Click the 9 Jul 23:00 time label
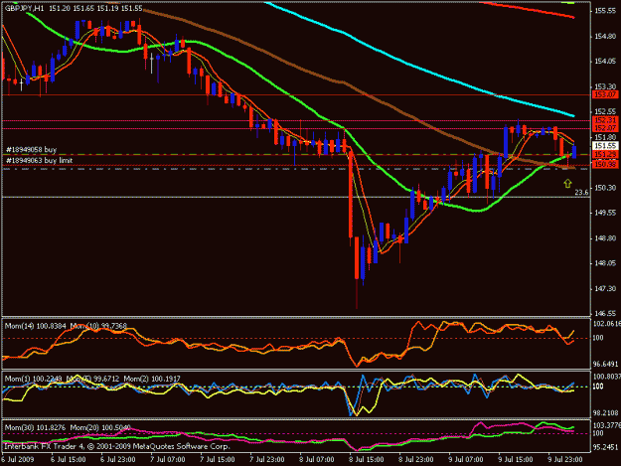Screen dimensions: 621x466 (x=564, y=459)
